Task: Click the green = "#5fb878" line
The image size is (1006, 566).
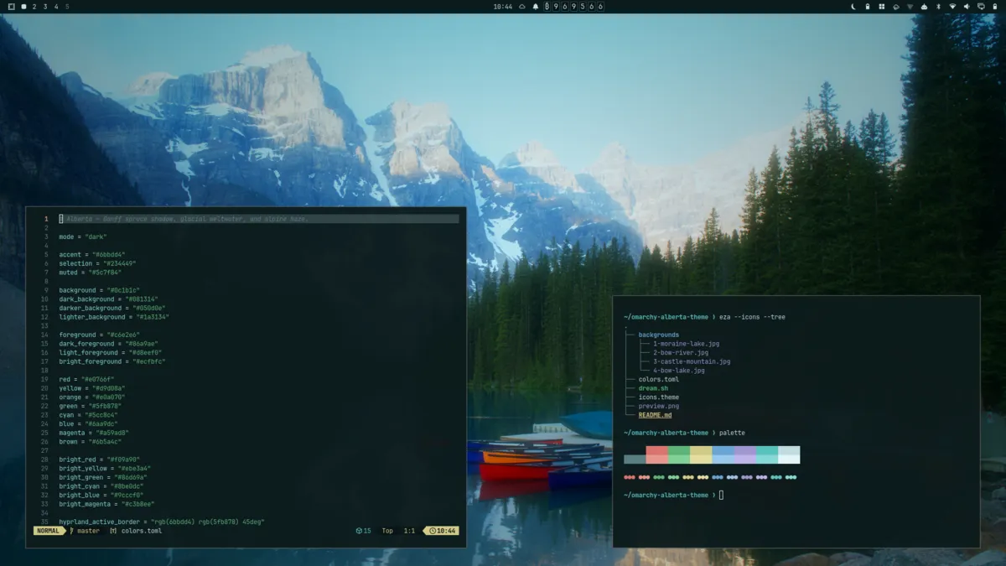Action: 91,406
